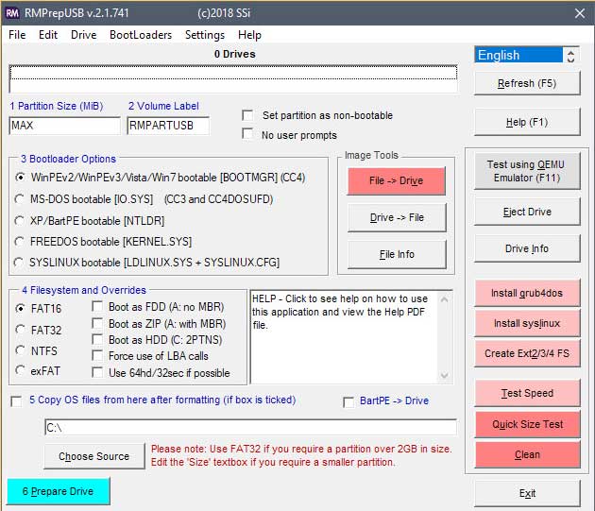Viewport: 595px width, 511px height.
Task: Choose SYSLINUX bootable bootloader option
Action: (x=22, y=262)
